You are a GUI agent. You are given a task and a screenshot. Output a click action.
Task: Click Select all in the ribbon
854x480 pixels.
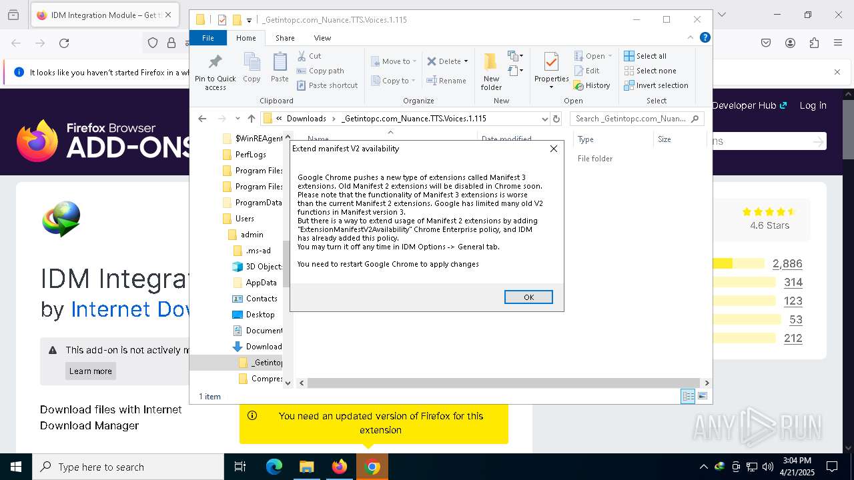pyautogui.click(x=645, y=56)
